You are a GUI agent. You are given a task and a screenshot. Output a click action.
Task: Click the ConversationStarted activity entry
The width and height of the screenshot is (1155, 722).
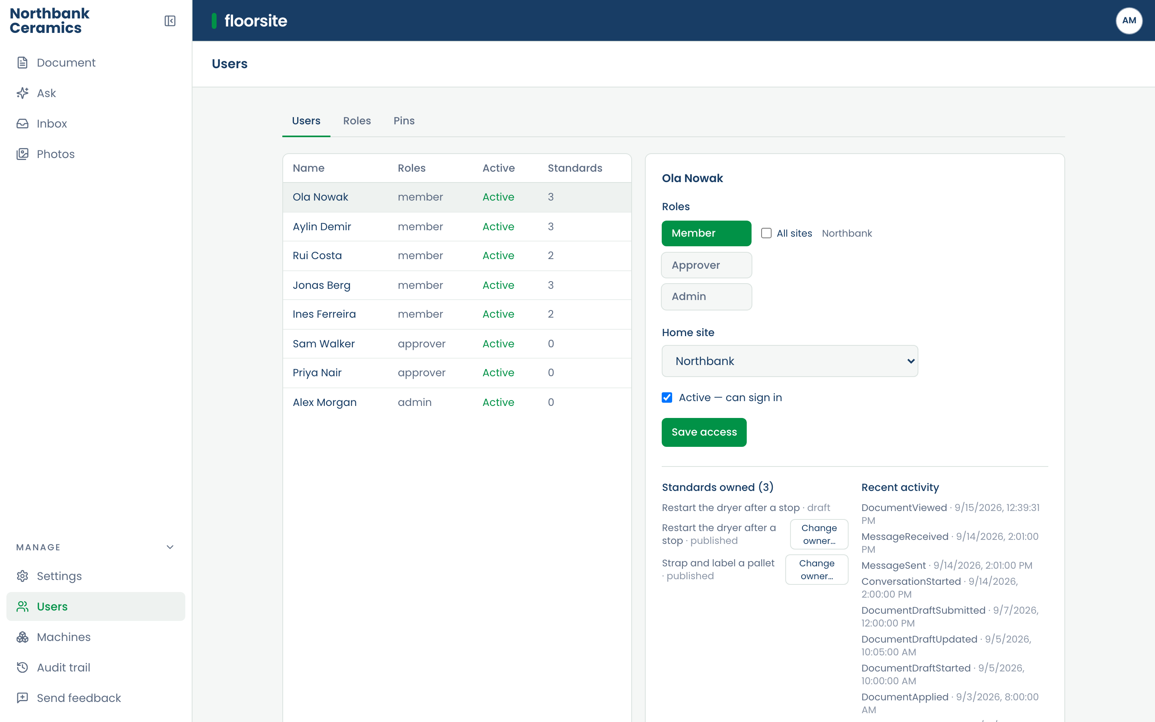click(x=940, y=588)
